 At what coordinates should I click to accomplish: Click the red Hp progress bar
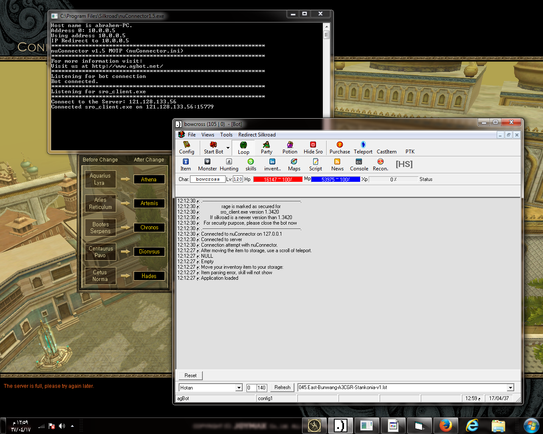click(278, 179)
